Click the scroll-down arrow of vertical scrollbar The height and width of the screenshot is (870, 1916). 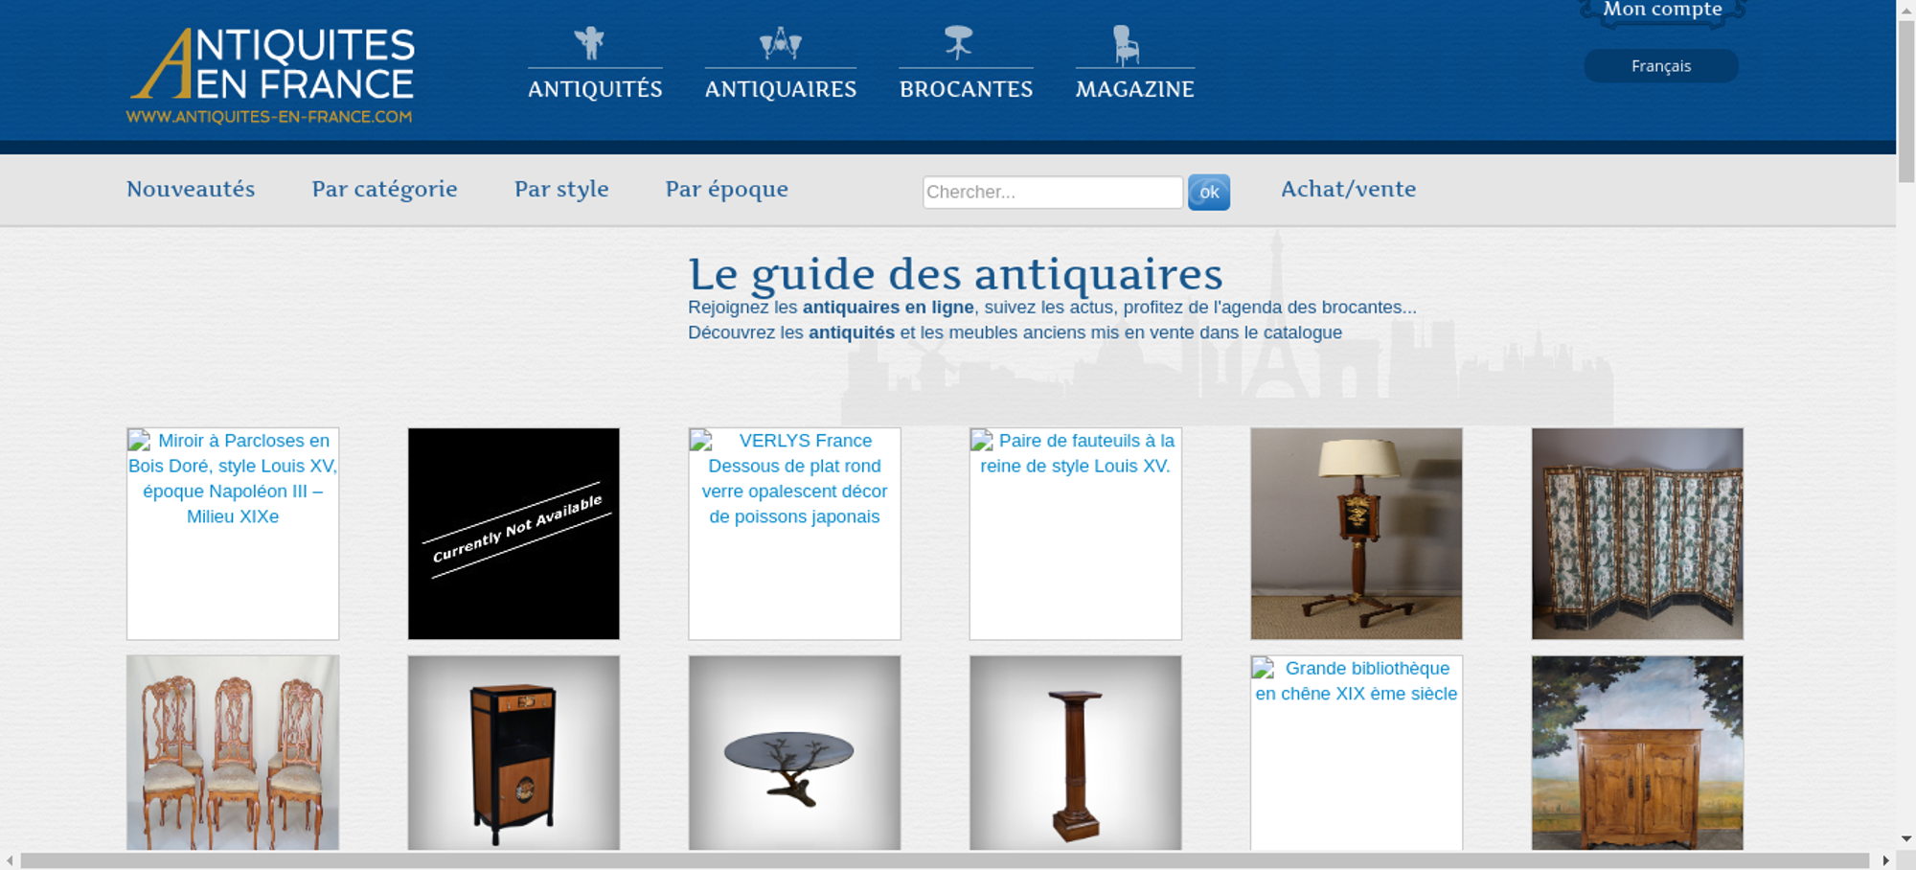(1906, 839)
